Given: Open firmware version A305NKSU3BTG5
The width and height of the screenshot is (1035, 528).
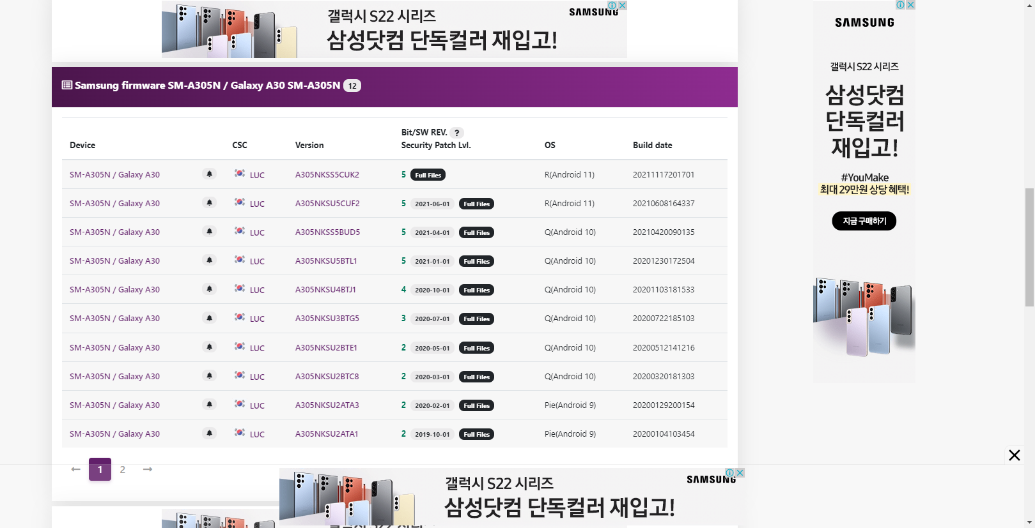Looking at the screenshot, I should (x=327, y=318).
